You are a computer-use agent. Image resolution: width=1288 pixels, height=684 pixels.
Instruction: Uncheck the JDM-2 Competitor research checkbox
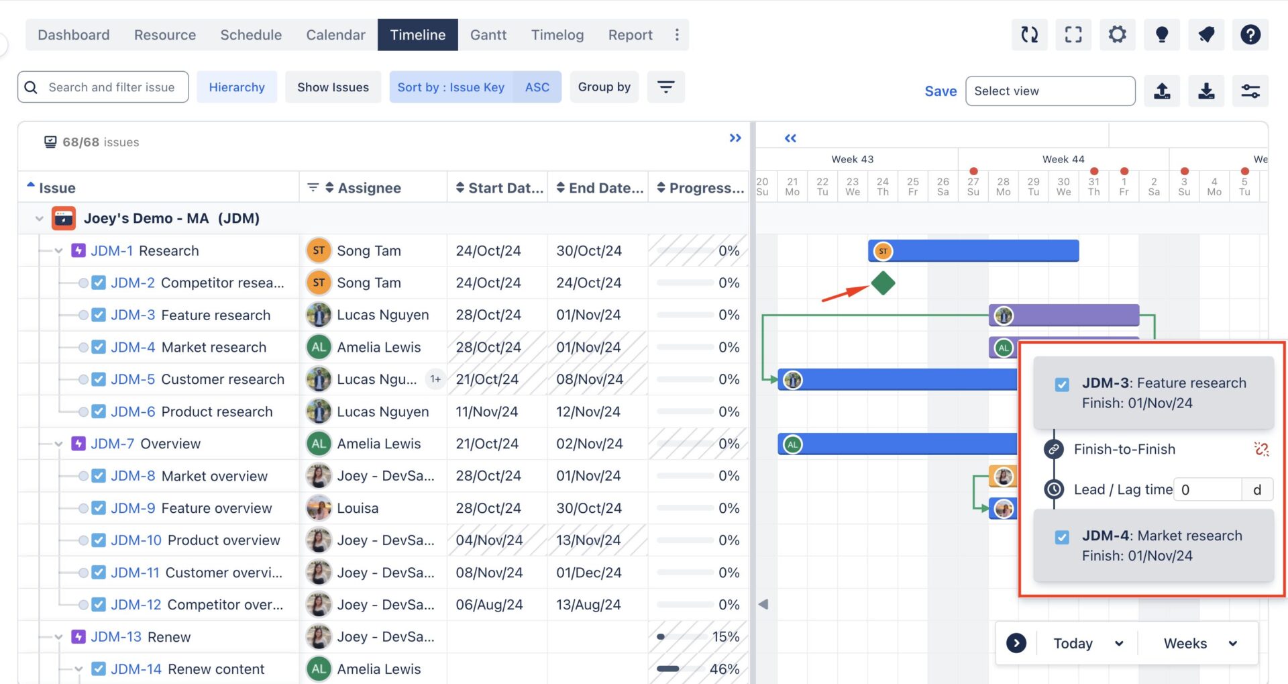(x=99, y=282)
